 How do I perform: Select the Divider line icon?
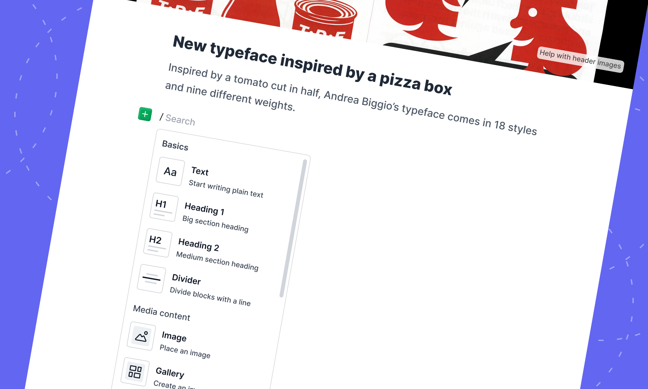pyautogui.click(x=151, y=279)
